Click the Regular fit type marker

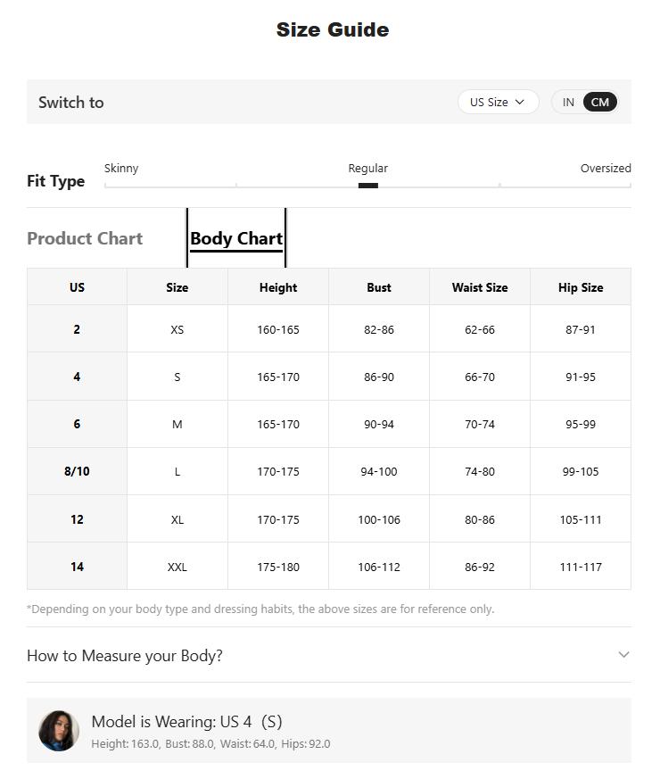pyautogui.click(x=368, y=186)
